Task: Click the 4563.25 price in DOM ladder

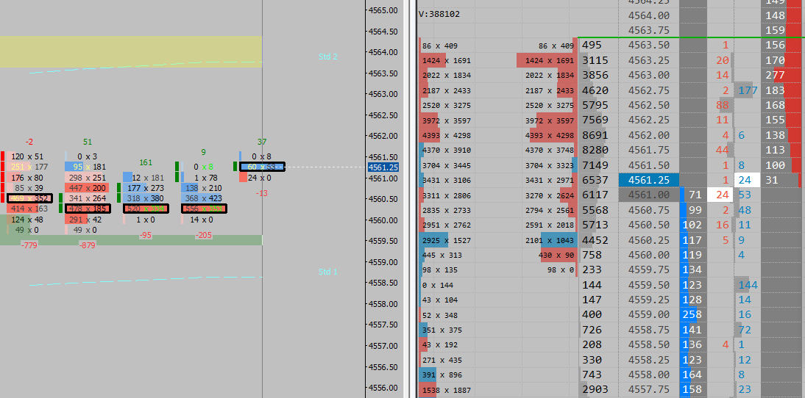Action: (649, 60)
